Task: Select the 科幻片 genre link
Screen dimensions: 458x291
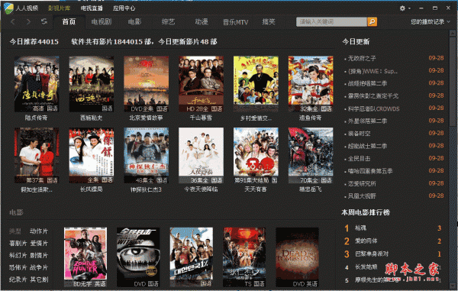Action: 18,255
